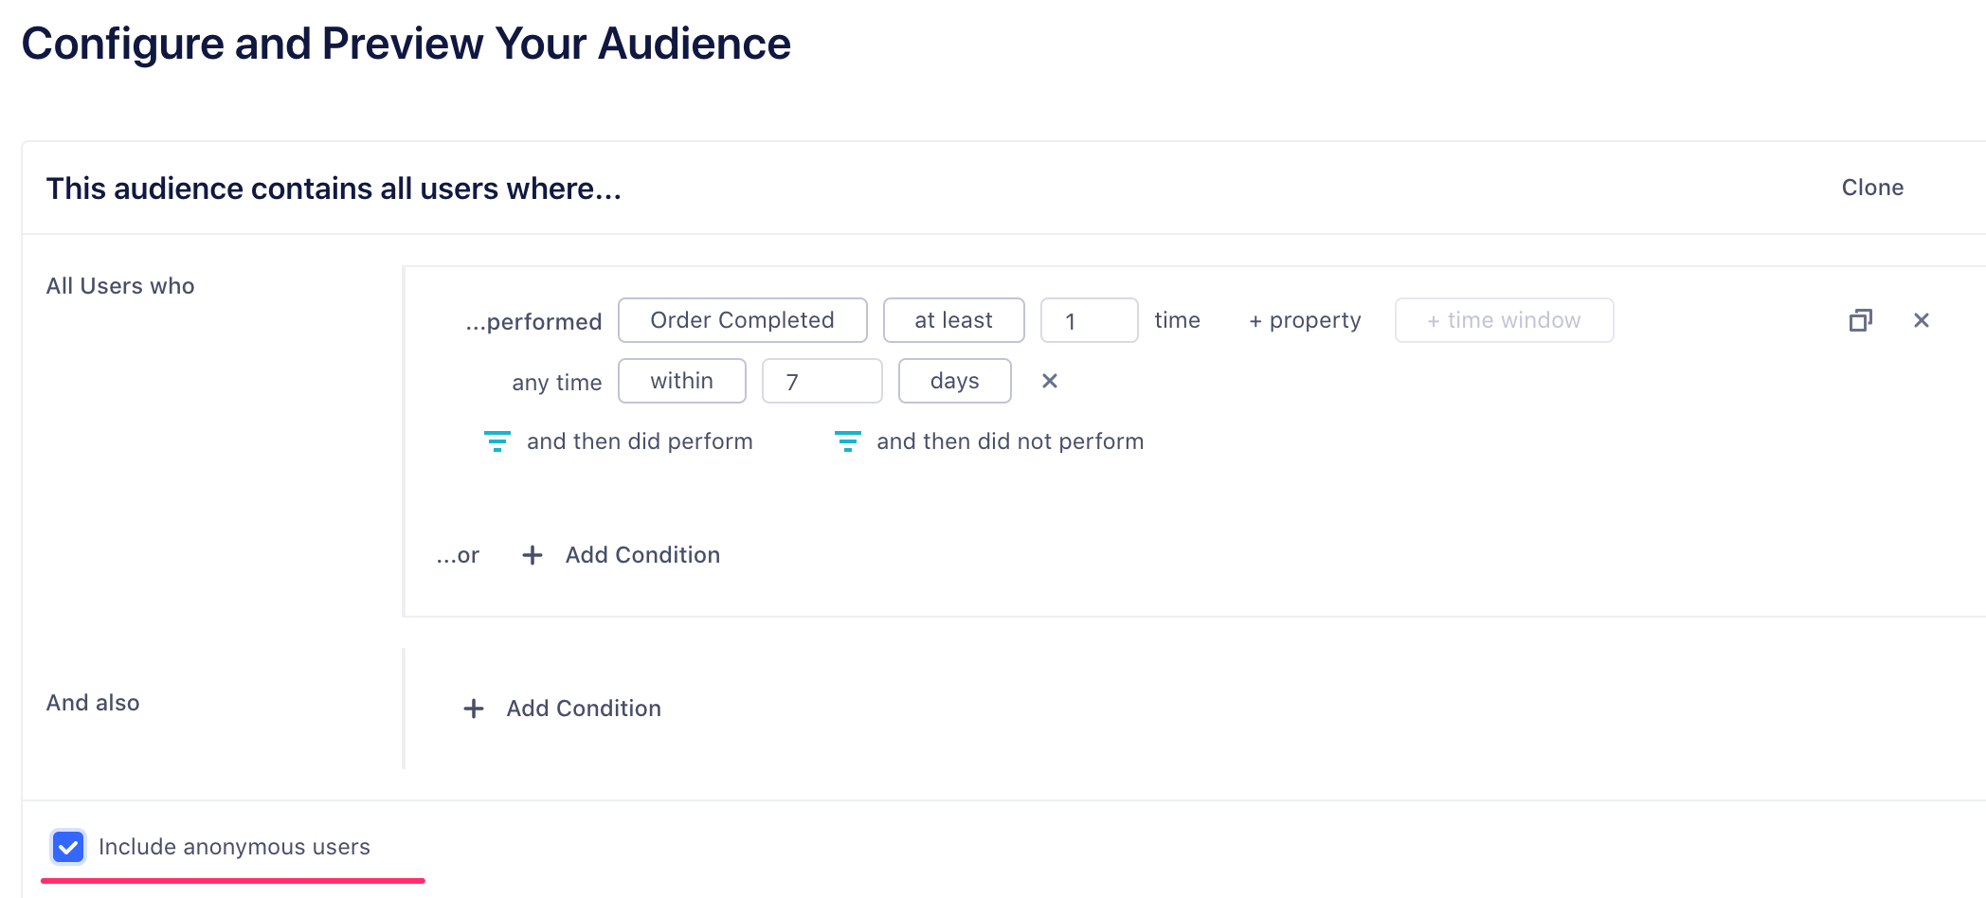1986x898 pixels.
Task: Open the Order Completed event selector
Action: pyautogui.click(x=742, y=320)
